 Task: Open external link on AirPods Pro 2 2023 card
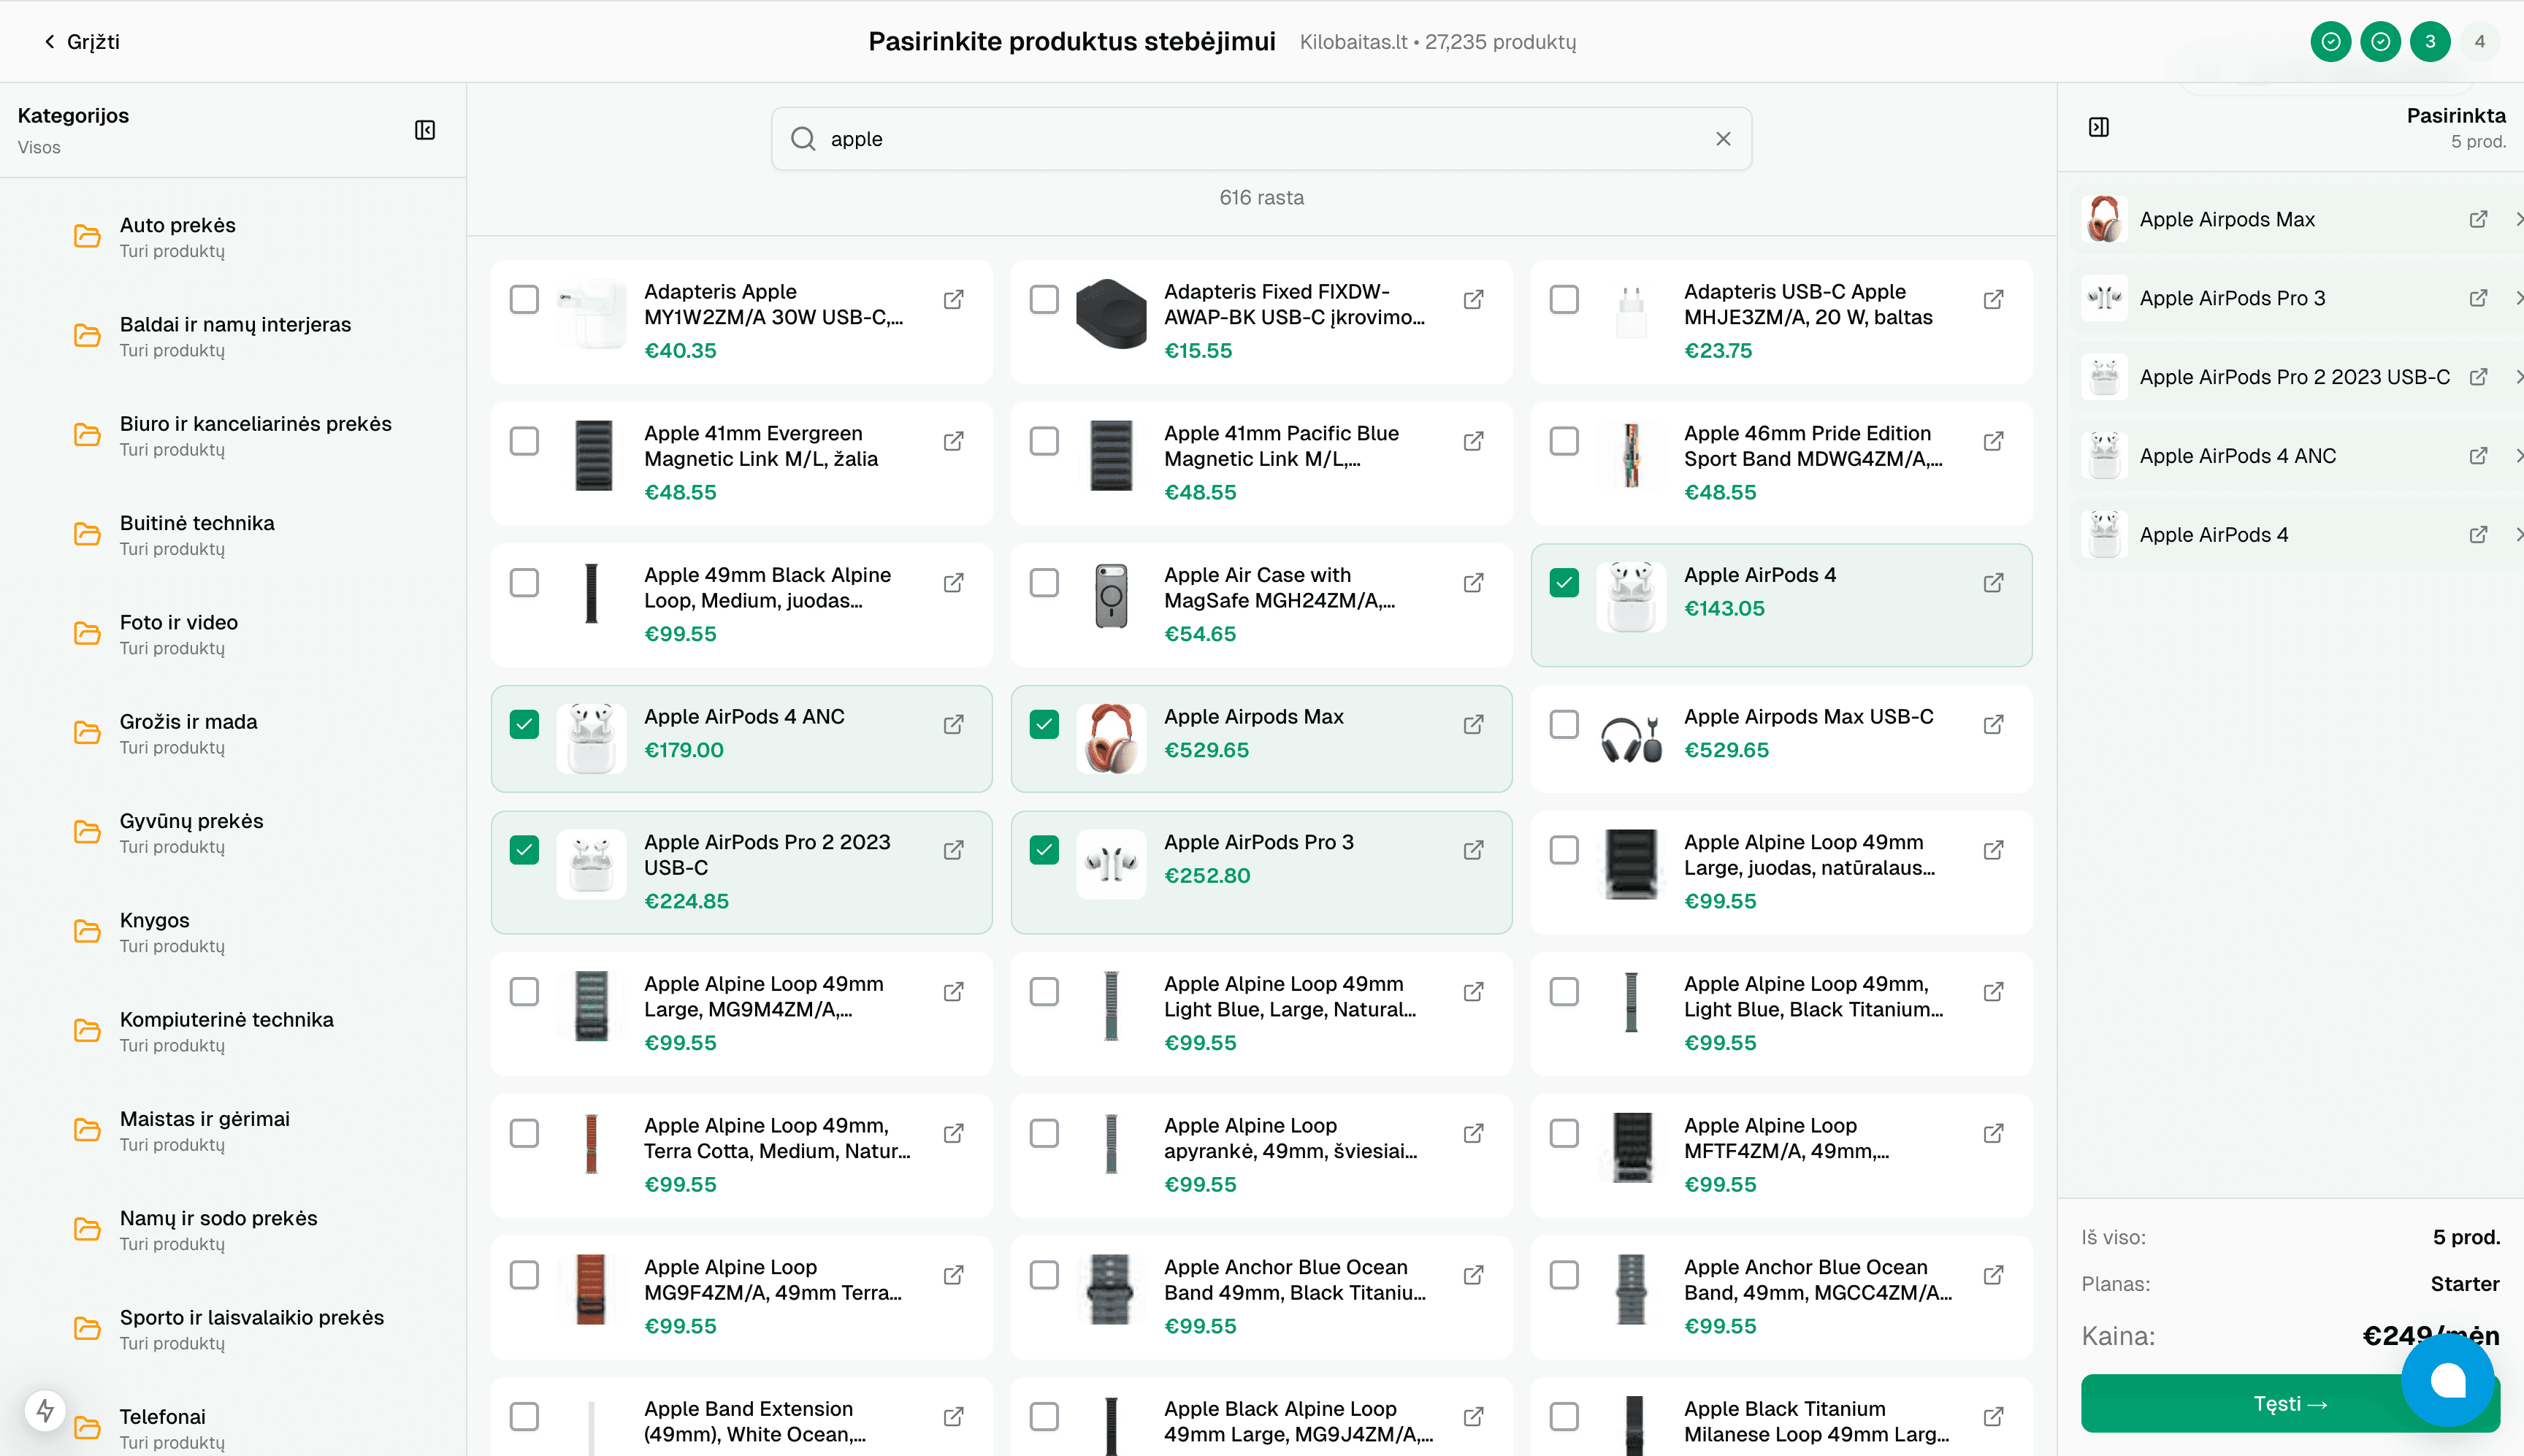pyautogui.click(x=953, y=850)
